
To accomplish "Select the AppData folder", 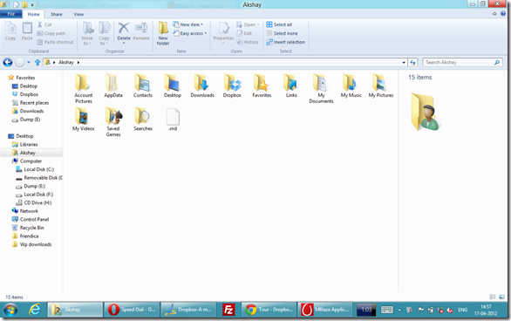I will pos(113,85).
